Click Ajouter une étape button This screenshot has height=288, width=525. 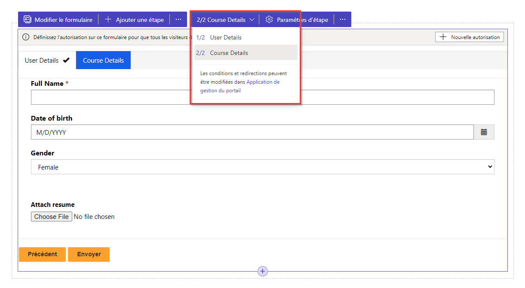(135, 19)
